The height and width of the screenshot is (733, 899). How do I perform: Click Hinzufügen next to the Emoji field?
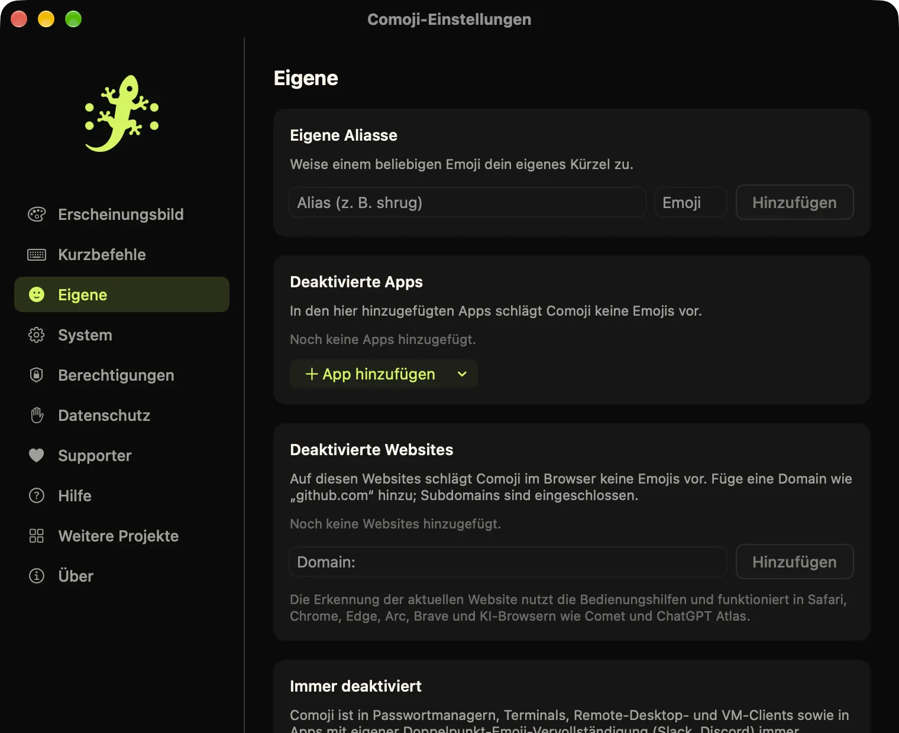[x=794, y=203]
